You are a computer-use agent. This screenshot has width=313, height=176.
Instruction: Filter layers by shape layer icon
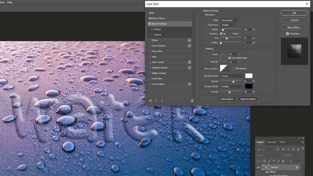coord(293,149)
